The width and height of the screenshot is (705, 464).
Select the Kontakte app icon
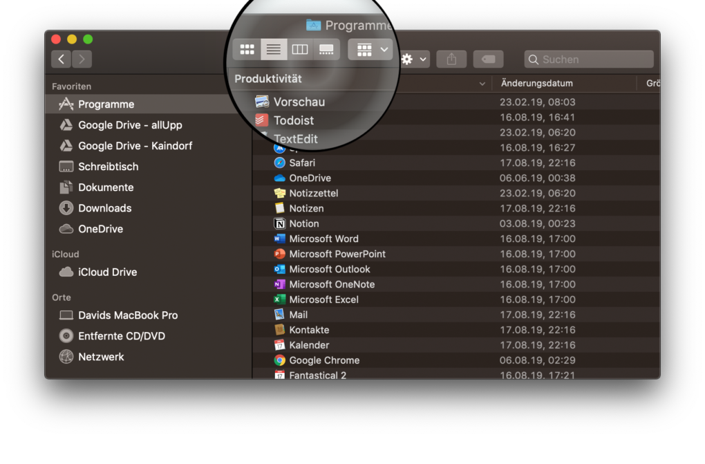pos(280,330)
